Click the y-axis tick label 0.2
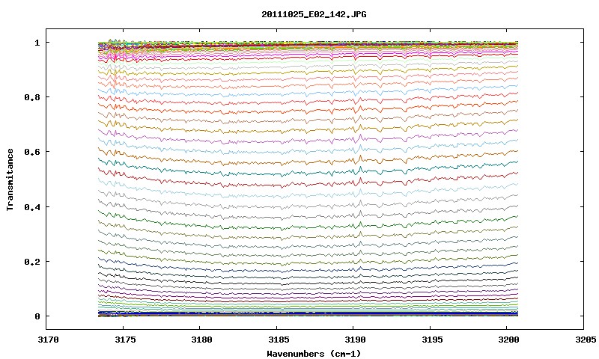 32,262
